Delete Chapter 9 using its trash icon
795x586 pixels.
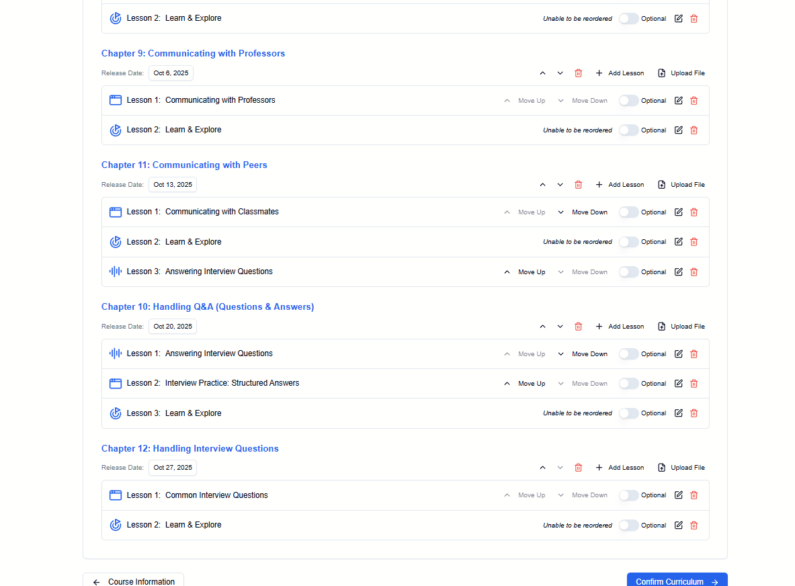click(x=578, y=73)
